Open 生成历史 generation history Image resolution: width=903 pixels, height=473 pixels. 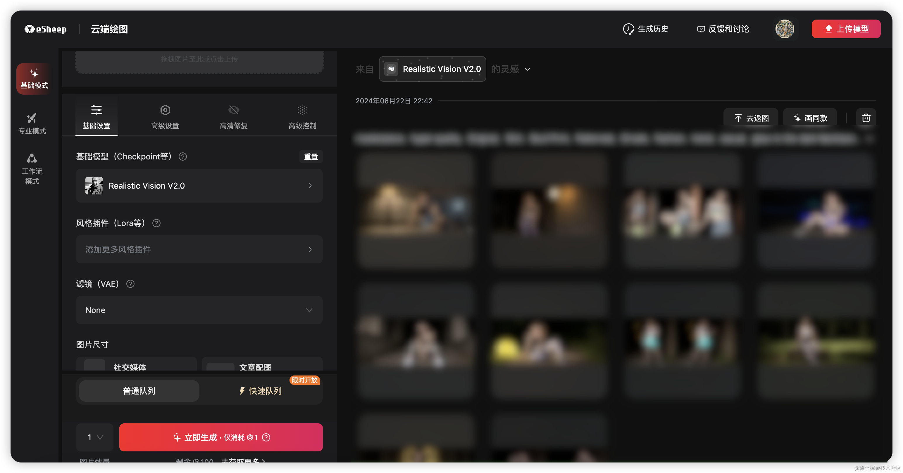[x=645, y=29]
